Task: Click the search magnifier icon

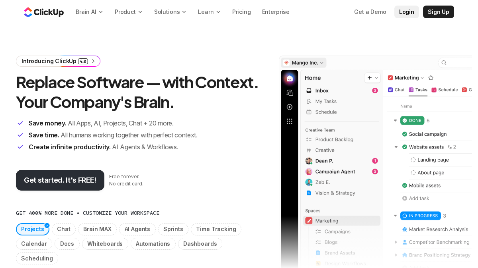Action: (x=444, y=63)
